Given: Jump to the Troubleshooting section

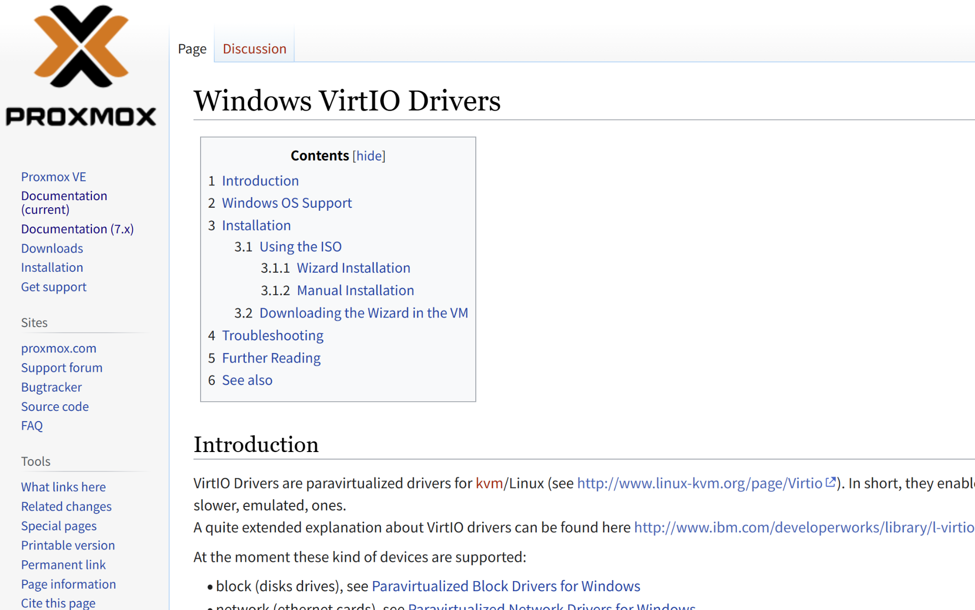Looking at the screenshot, I should tap(273, 336).
